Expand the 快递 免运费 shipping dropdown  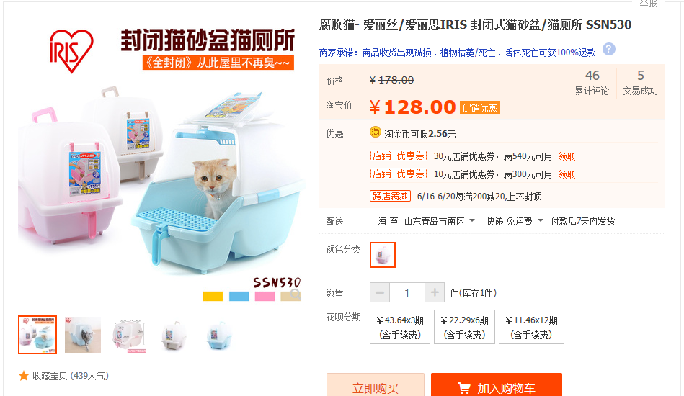tap(515, 221)
